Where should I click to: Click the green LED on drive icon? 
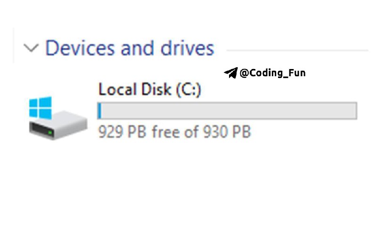point(50,132)
